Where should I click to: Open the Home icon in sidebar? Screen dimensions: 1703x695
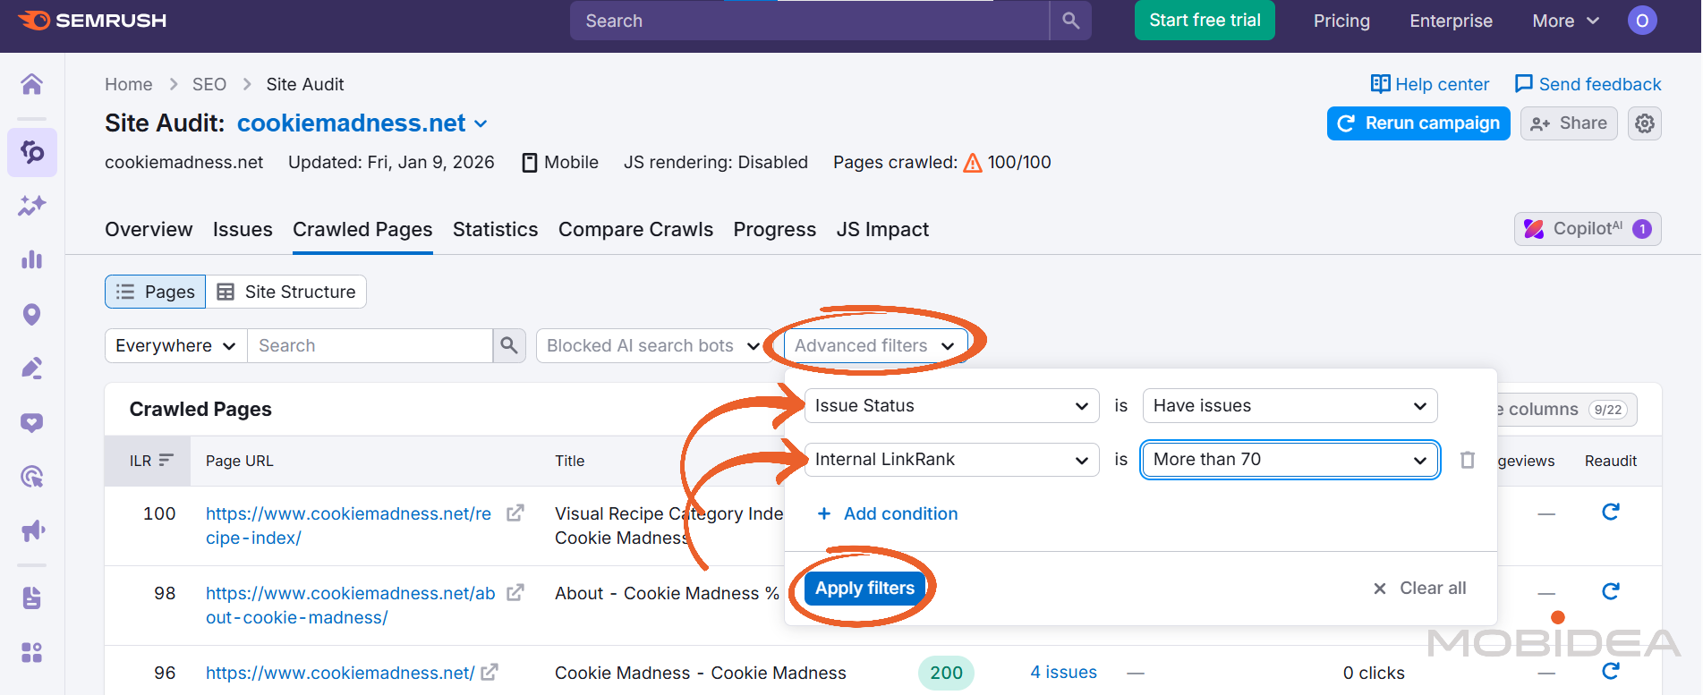tap(32, 84)
